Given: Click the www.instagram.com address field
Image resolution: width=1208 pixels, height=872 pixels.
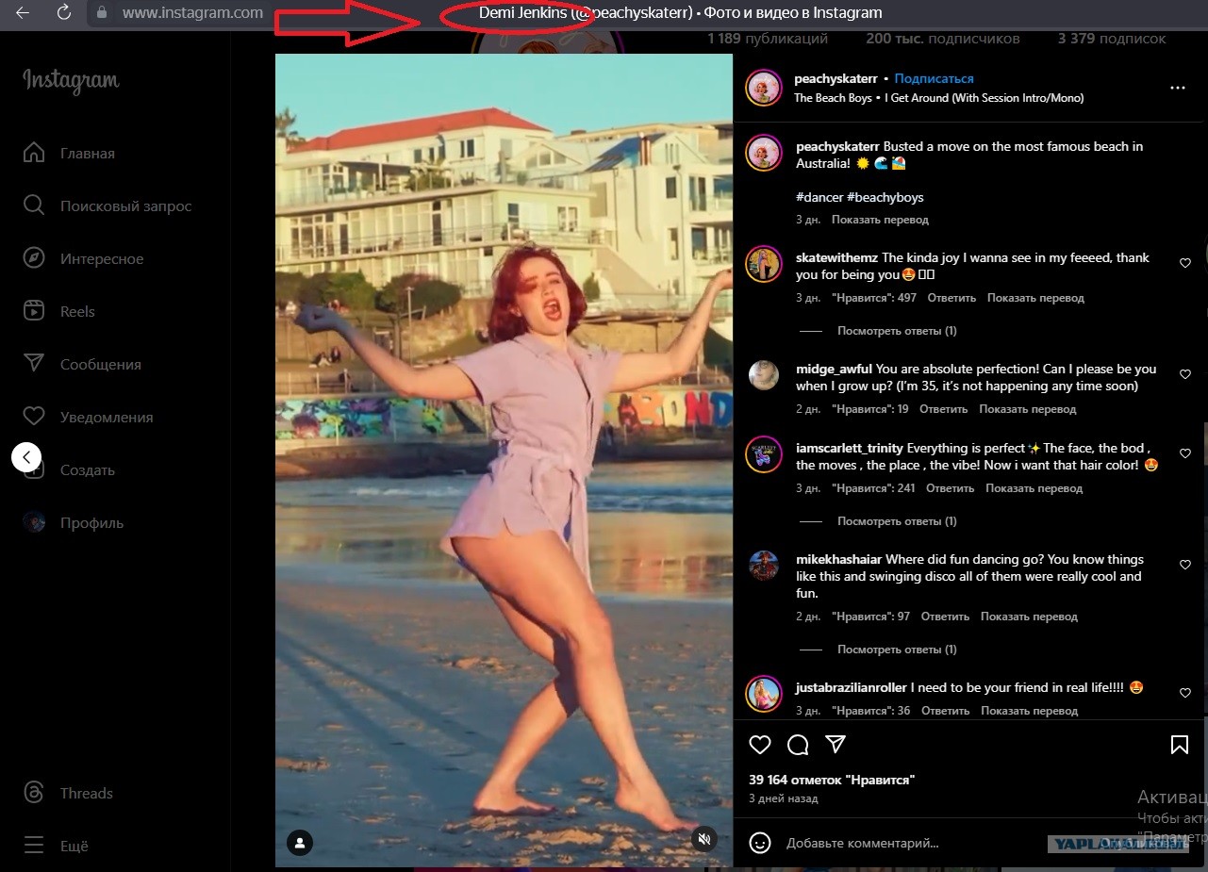Looking at the screenshot, I should point(192,12).
